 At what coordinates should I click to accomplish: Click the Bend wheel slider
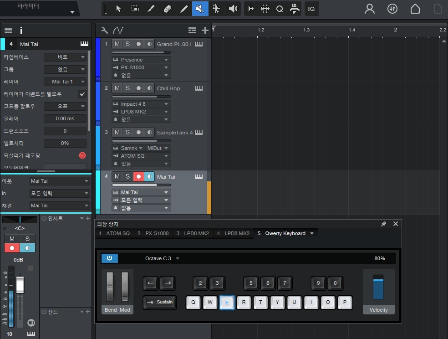[110, 287]
